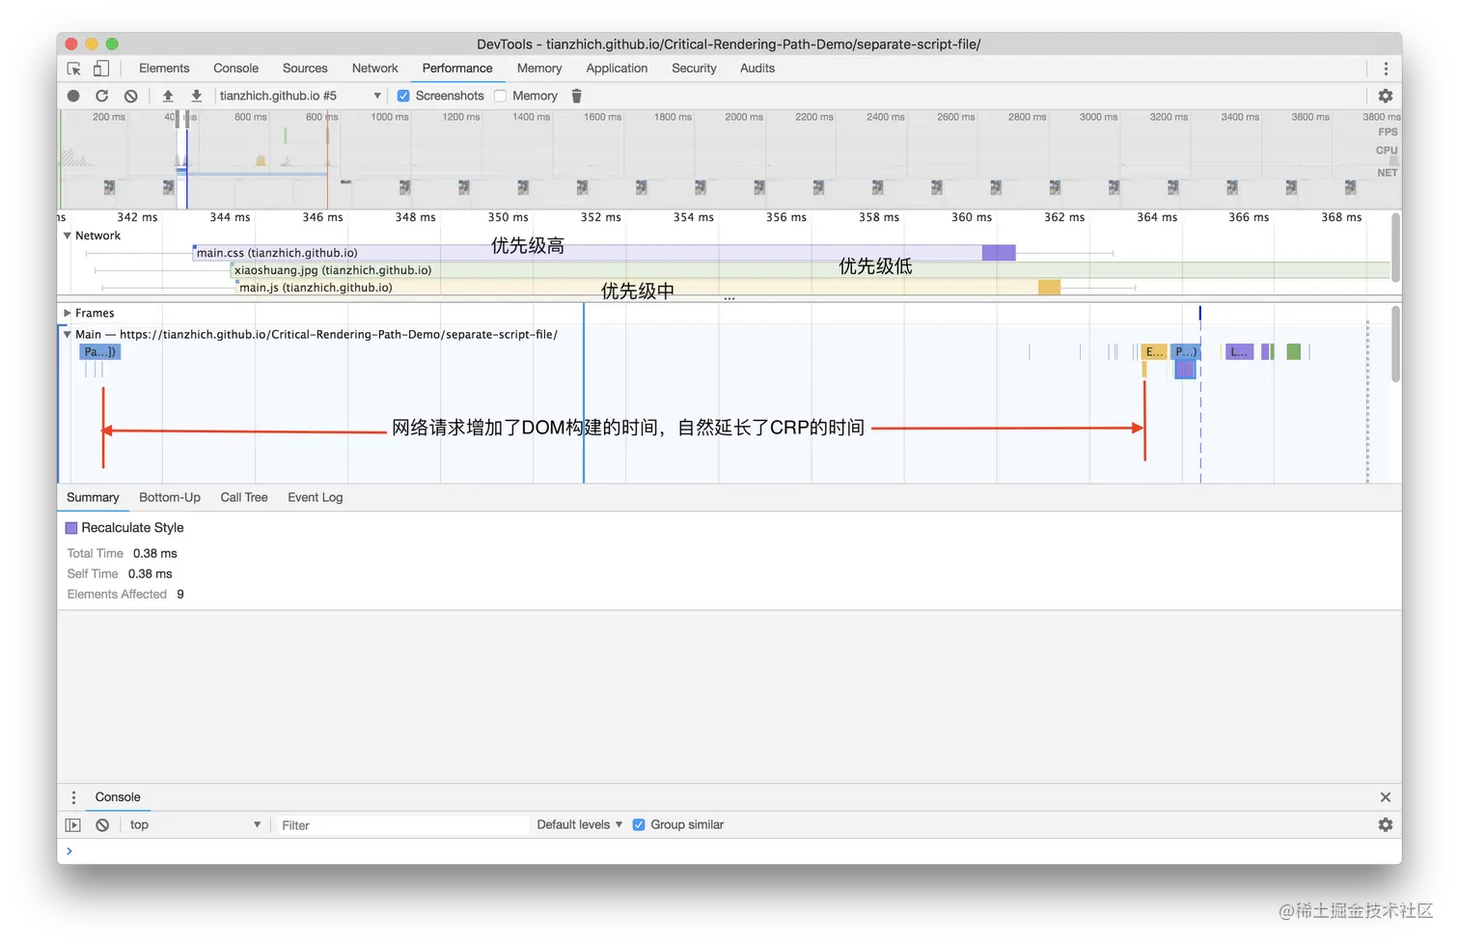Click the Elements Affected value 9

pyautogui.click(x=180, y=594)
